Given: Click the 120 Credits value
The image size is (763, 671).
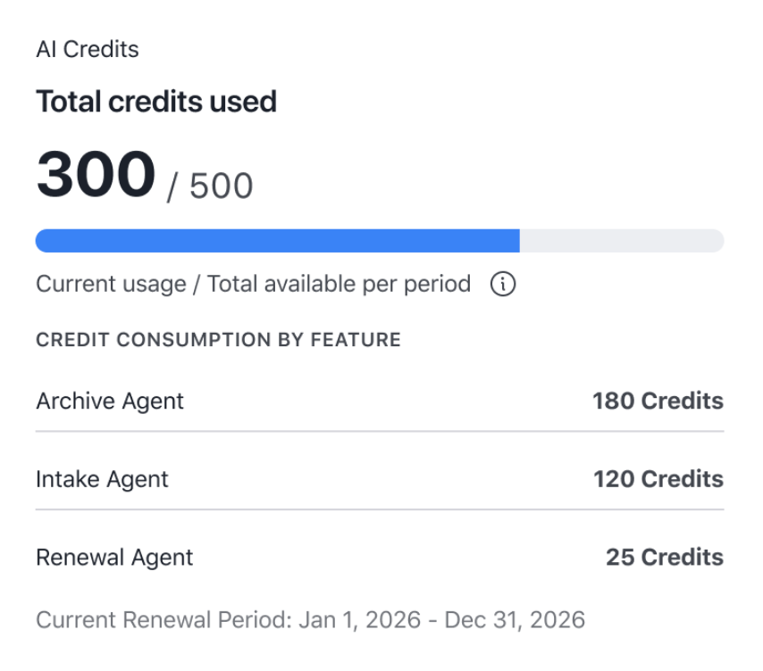Looking at the screenshot, I should pyautogui.click(x=658, y=479).
